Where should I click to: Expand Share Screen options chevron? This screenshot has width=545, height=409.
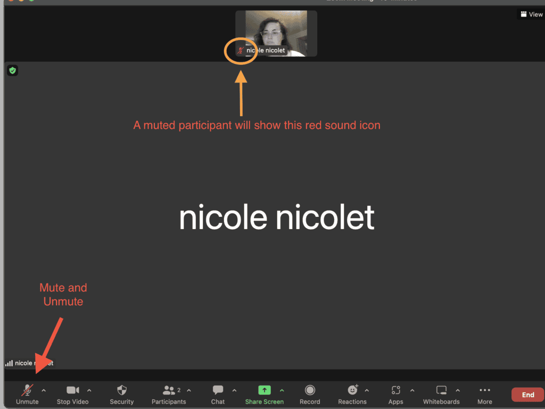tap(282, 389)
